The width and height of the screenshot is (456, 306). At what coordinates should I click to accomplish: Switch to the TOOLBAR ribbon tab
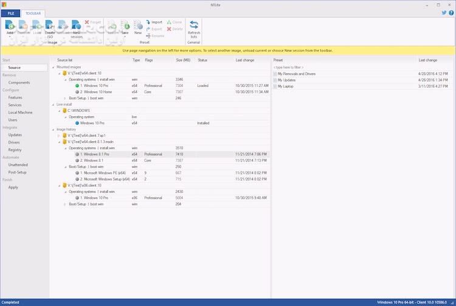click(33, 12)
